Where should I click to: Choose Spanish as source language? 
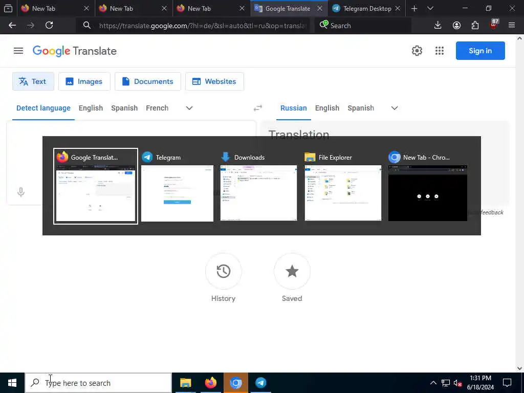[x=124, y=108]
